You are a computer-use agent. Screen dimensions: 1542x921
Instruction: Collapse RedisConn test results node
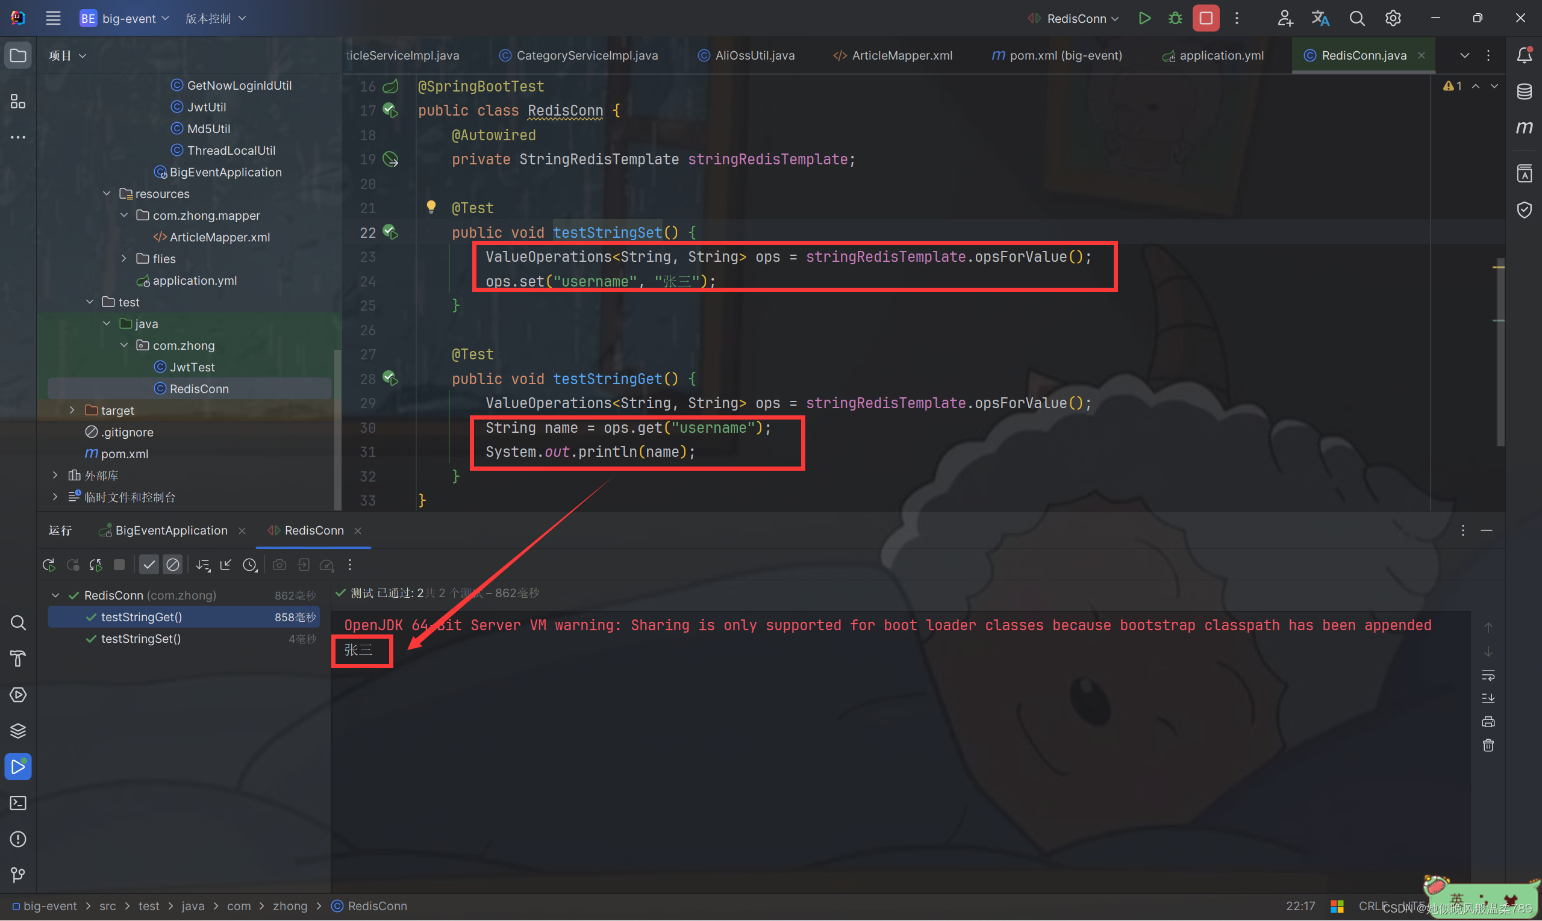[x=55, y=595]
